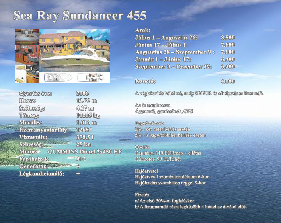Open the cabin bed interior photo

click(27, 37)
